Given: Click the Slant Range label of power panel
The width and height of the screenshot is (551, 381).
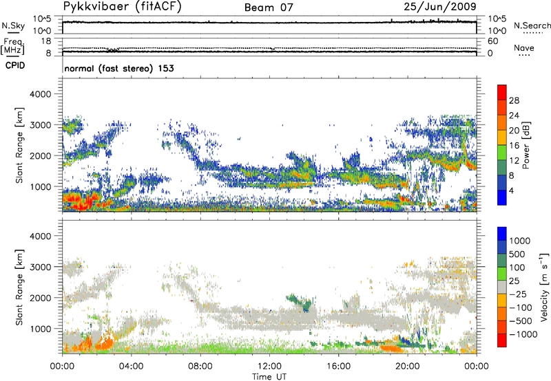Looking at the screenshot, I should tap(19, 145).
